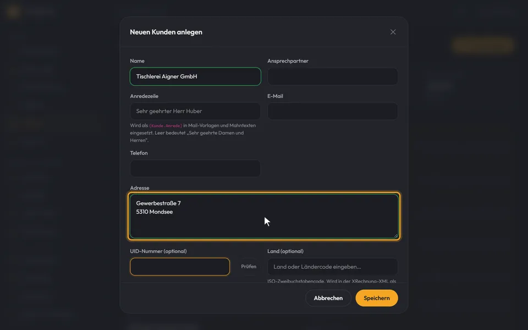The image size is (528, 330).
Task: Focus the UID-Nummer input field
Action: coord(180,267)
